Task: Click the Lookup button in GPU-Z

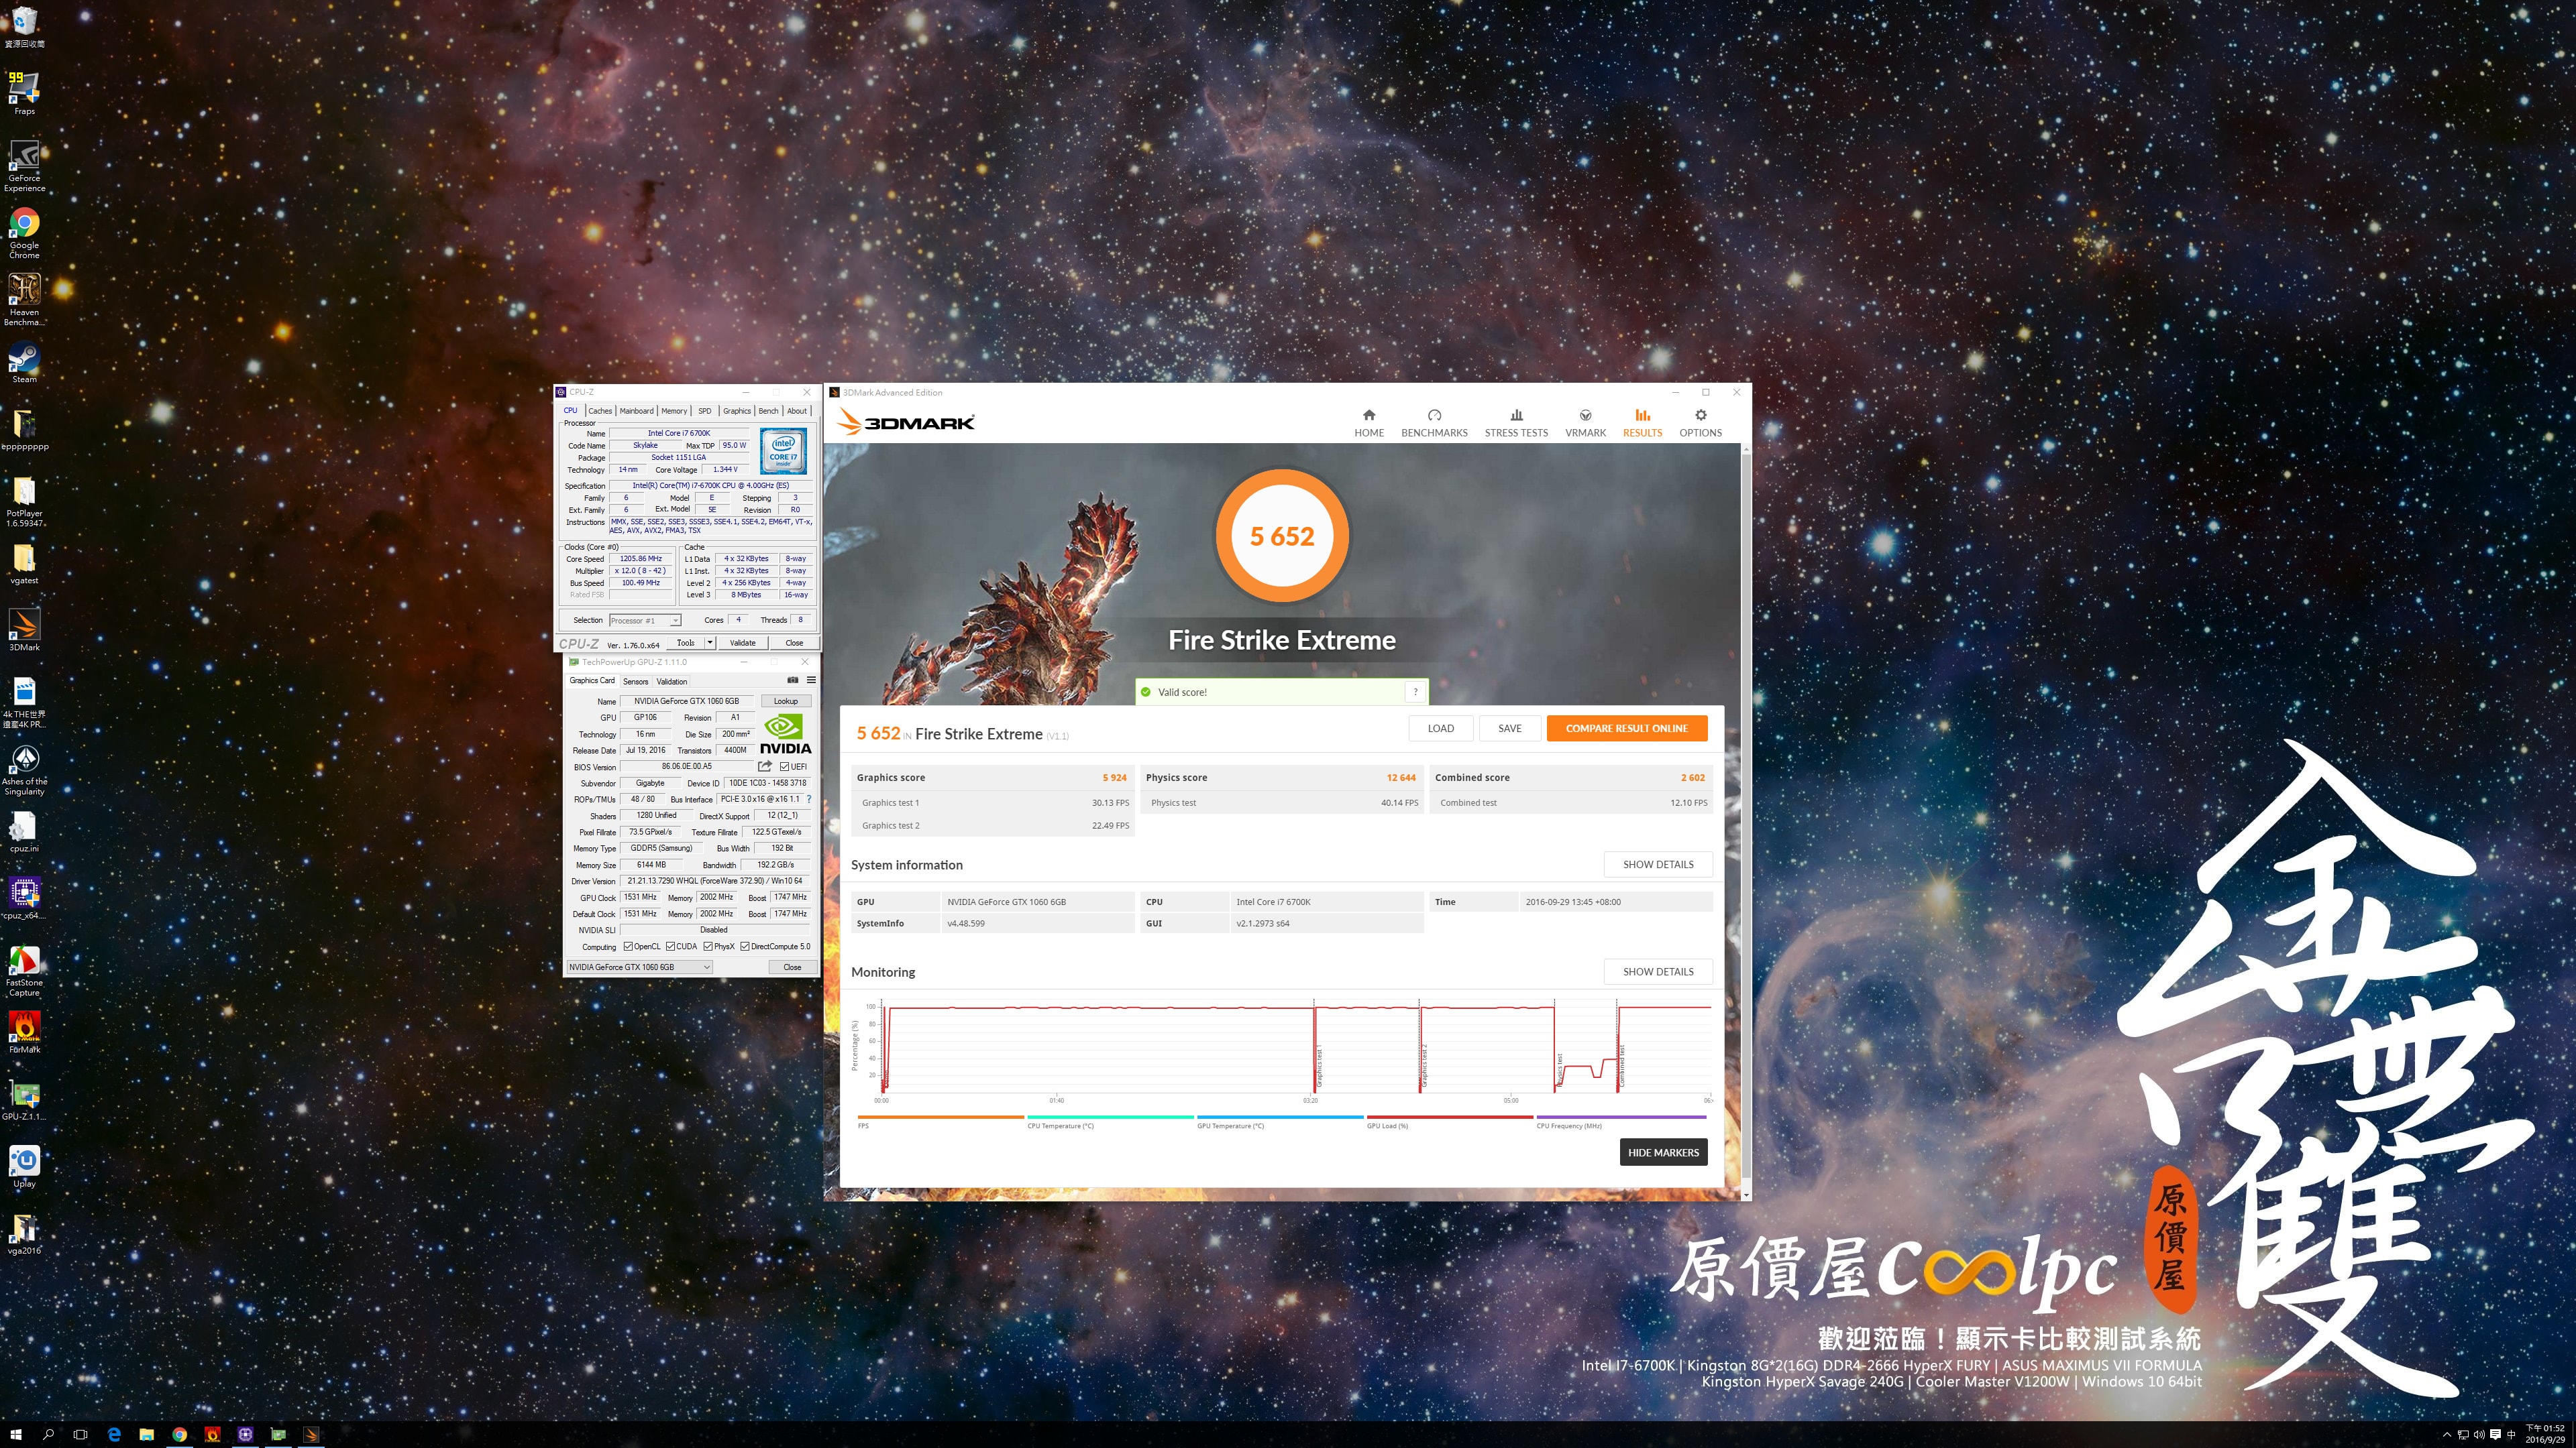Action: [785, 701]
